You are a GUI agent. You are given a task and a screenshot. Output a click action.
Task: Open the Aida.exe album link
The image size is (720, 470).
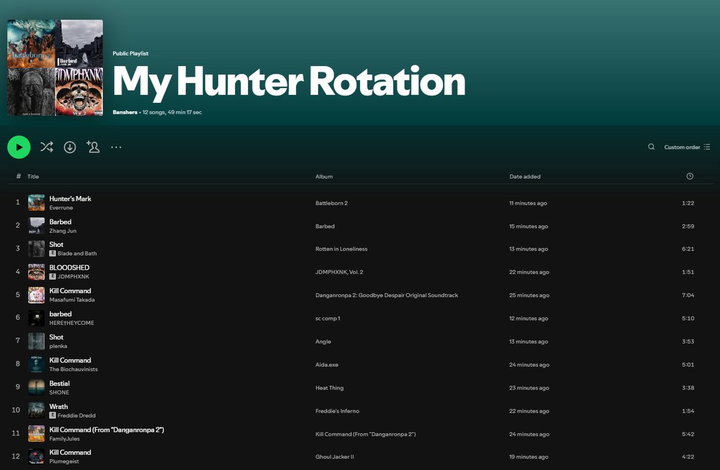[x=327, y=364]
